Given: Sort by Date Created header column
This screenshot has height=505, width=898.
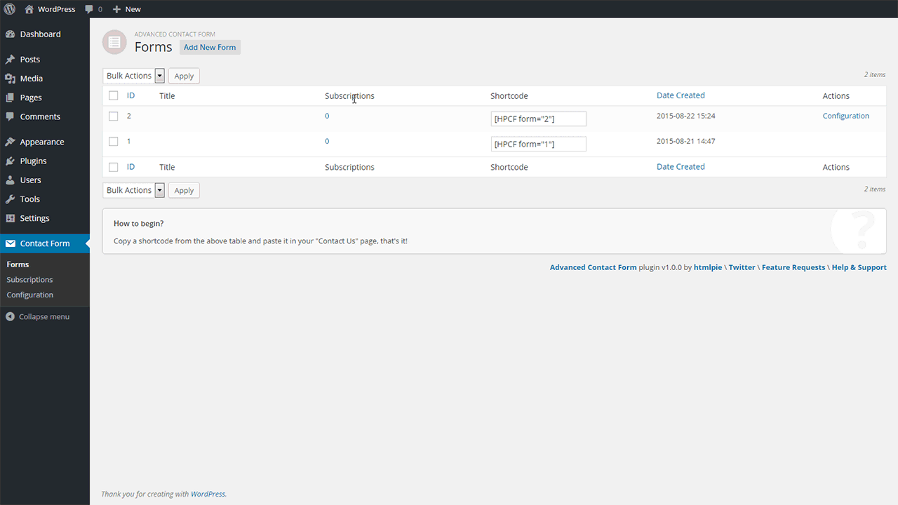Looking at the screenshot, I should coord(681,95).
